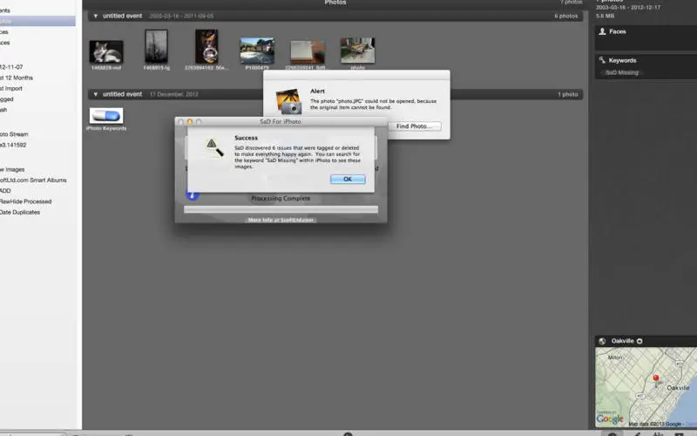Click the Faces person icon in info panel
The width and height of the screenshot is (697, 436).
[602, 31]
